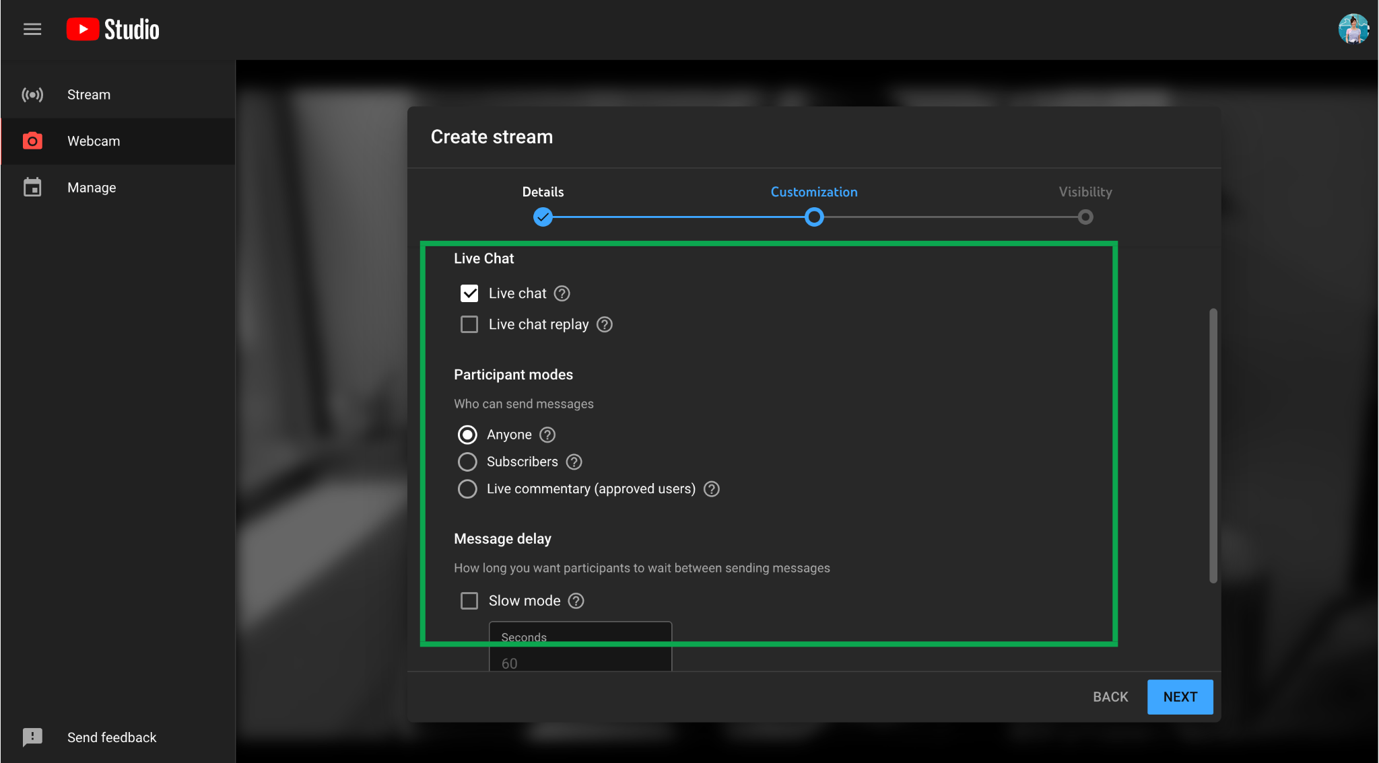Click the YouTube Studio hamburger menu icon

pos(32,28)
